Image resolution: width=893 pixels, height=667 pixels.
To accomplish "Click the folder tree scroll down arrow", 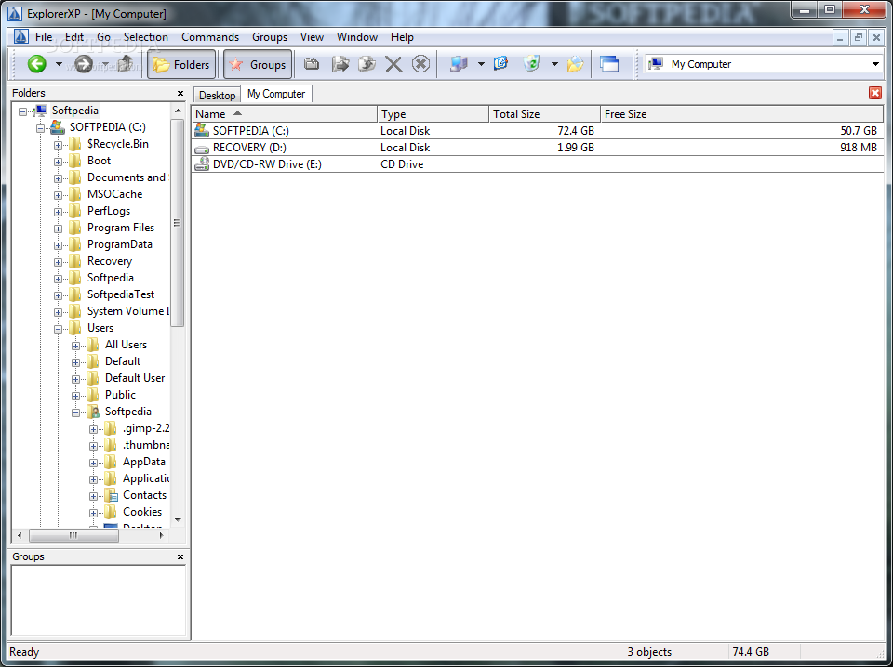I will pos(177,519).
